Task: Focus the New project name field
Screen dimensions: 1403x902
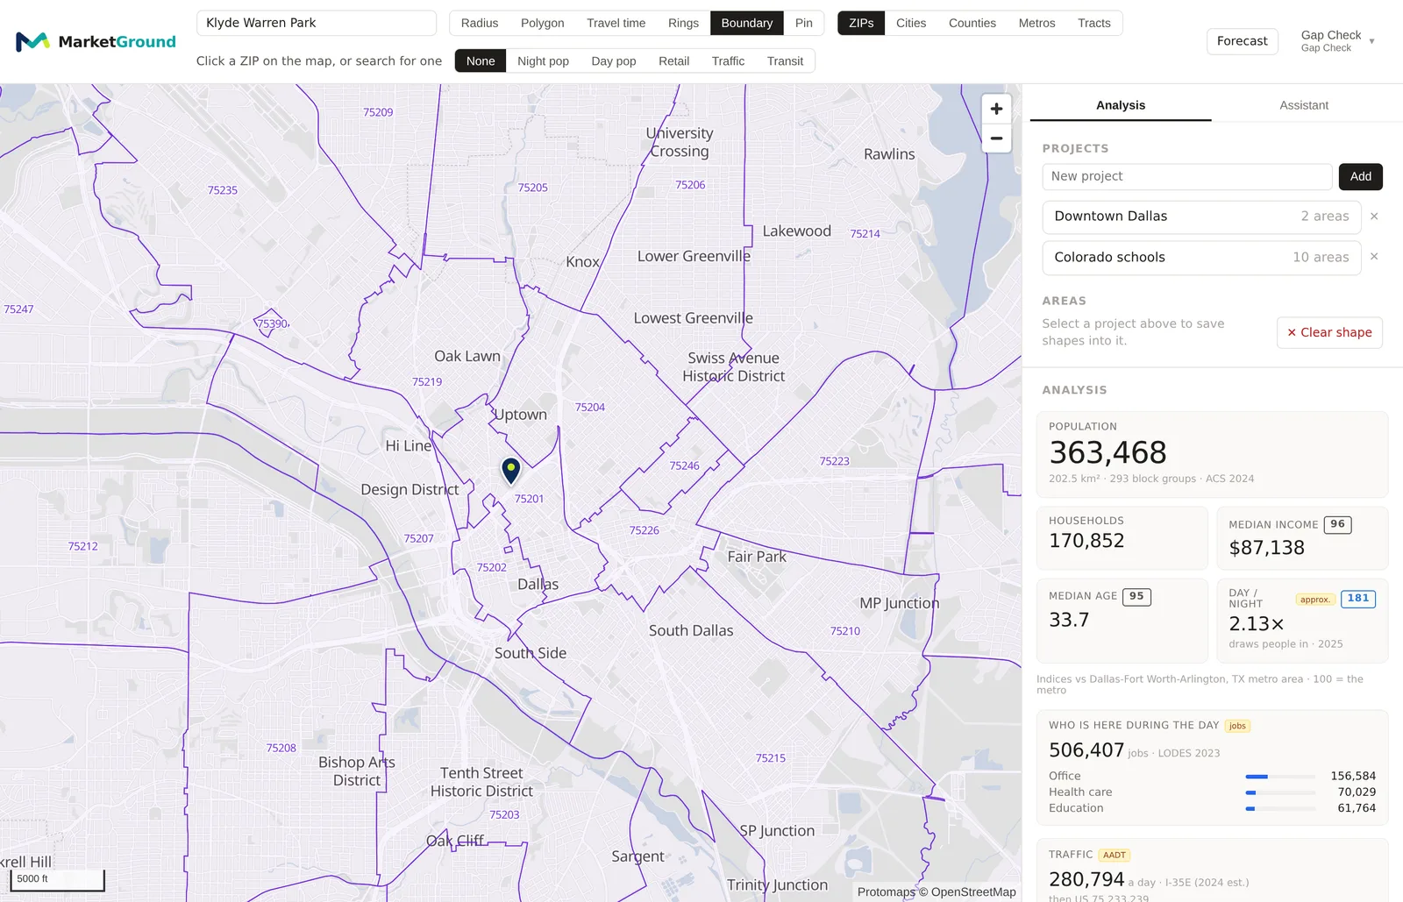Action: point(1187,176)
